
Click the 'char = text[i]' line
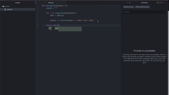coord(57,16)
